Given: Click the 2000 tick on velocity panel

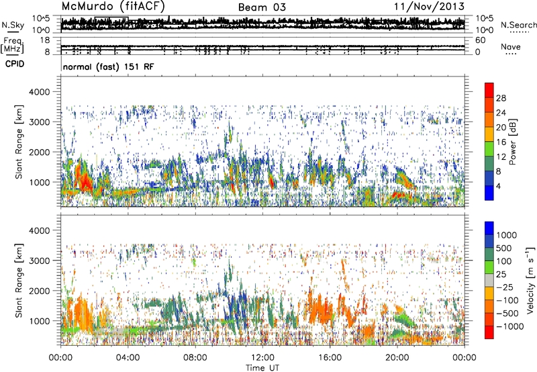Looking at the screenshot, I should pyautogui.click(x=39, y=291).
